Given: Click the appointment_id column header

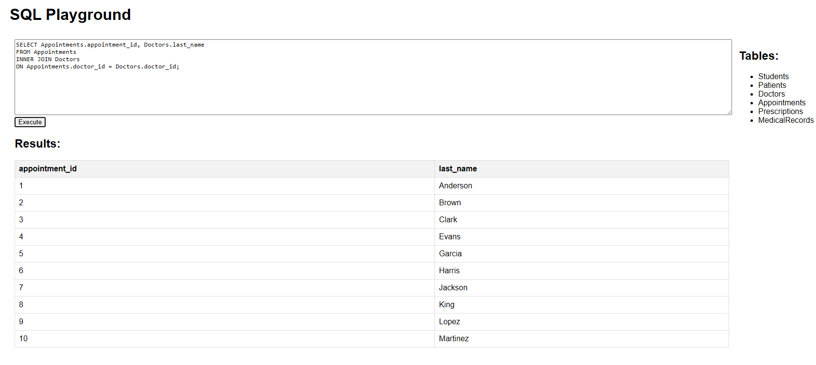Looking at the screenshot, I should coord(48,169).
